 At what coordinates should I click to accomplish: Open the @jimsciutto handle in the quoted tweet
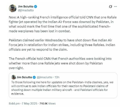(x=44, y=77)
